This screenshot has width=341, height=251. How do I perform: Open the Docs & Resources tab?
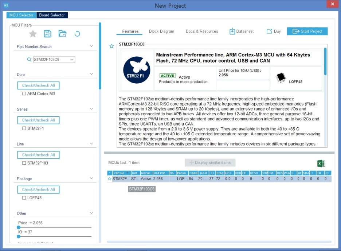202,31
